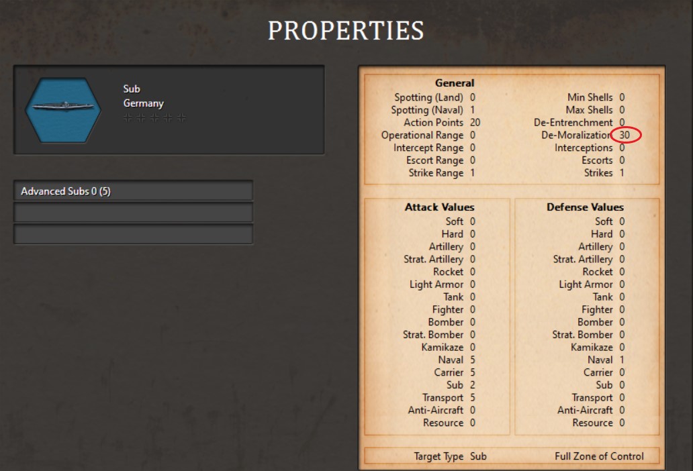Click the Attack Values Sub value 2
This screenshot has height=471, width=693.
pyautogui.click(x=473, y=385)
